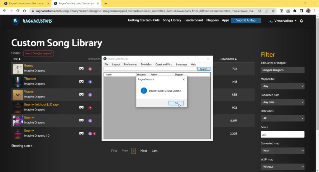The image size is (319, 172).
Task: Sort by the Title column
Action: click(16, 59)
